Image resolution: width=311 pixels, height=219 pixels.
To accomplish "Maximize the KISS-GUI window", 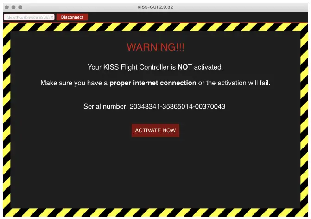I will [x=20, y=7].
